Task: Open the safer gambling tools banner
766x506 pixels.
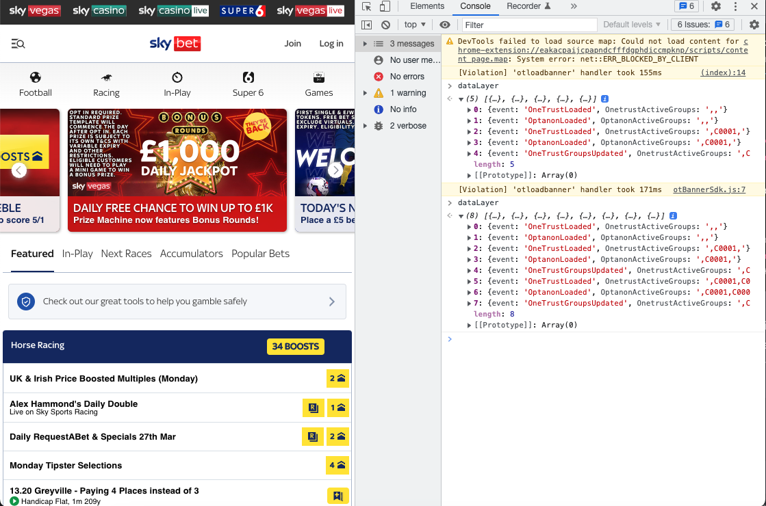Action: [x=177, y=302]
